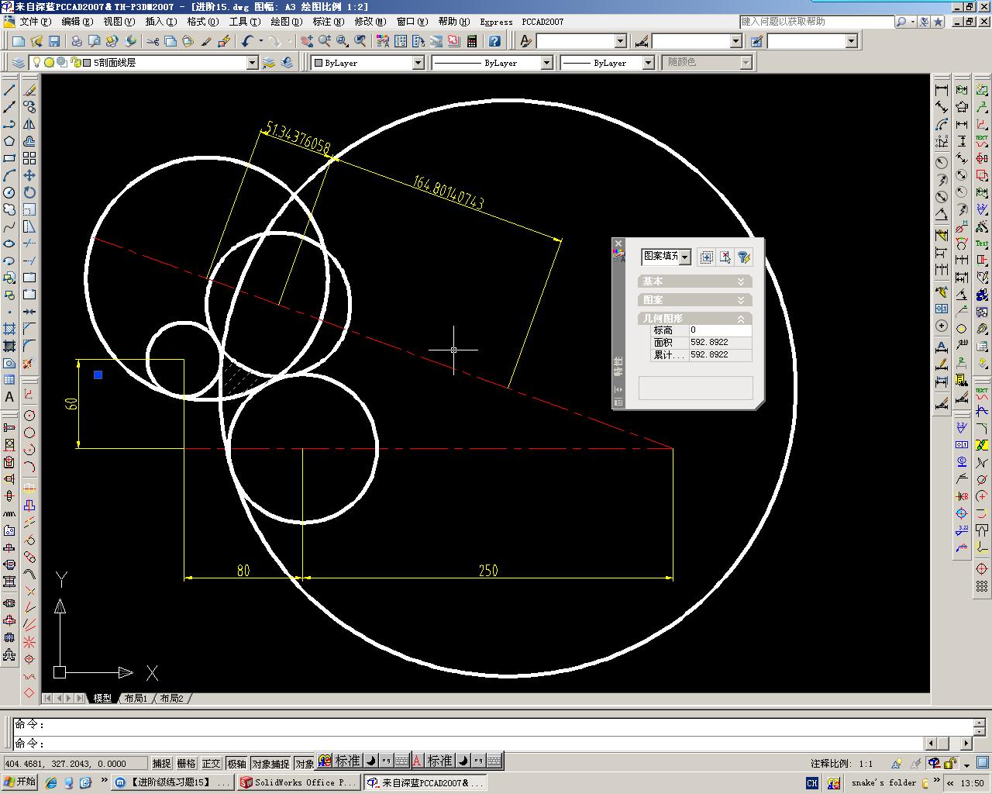Viewport: 992px width, 794px height.
Task: Toggle 栅格 grid display in status bar
Action: click(186, 763)
